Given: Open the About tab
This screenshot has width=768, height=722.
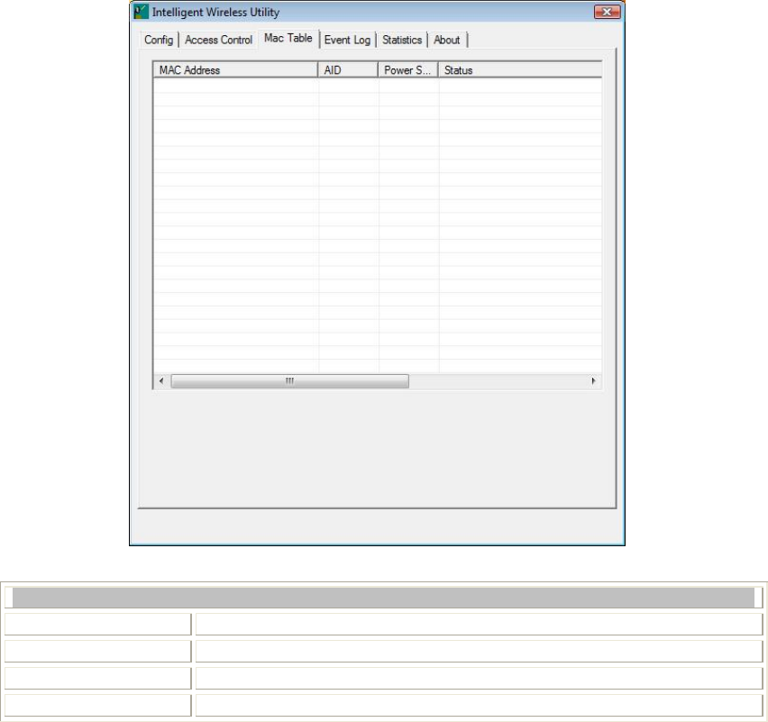Looking at the screenshot, I should coord(447,40).
